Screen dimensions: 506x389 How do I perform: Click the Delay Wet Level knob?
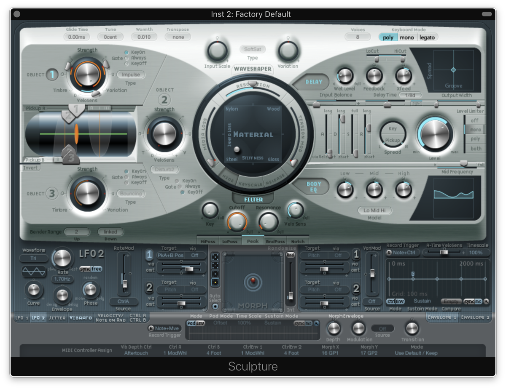pyautogui.click(x=345, y=76)
